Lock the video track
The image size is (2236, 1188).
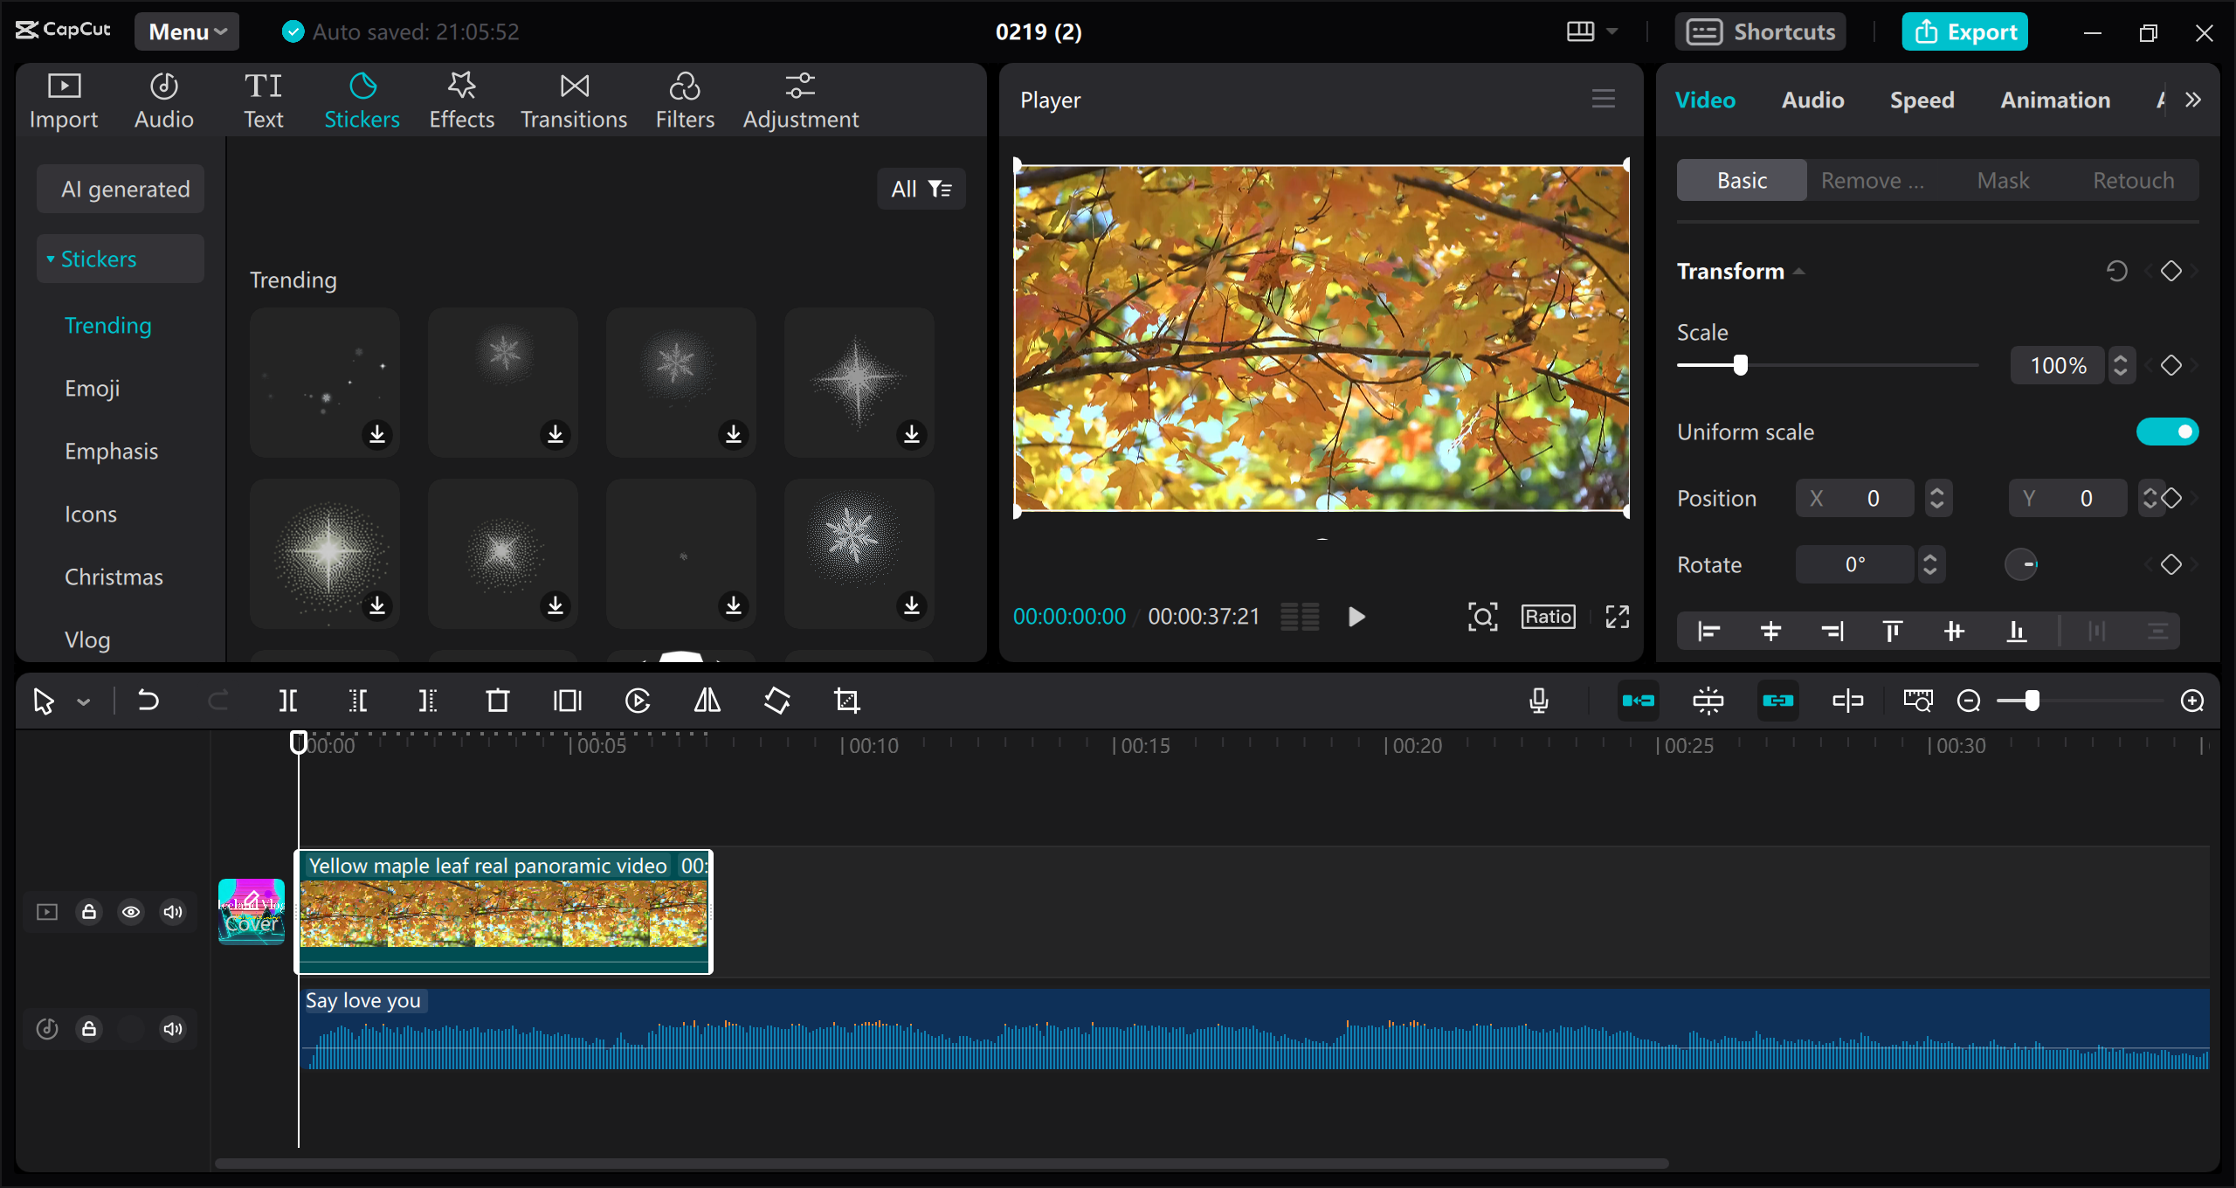[89, 911]
